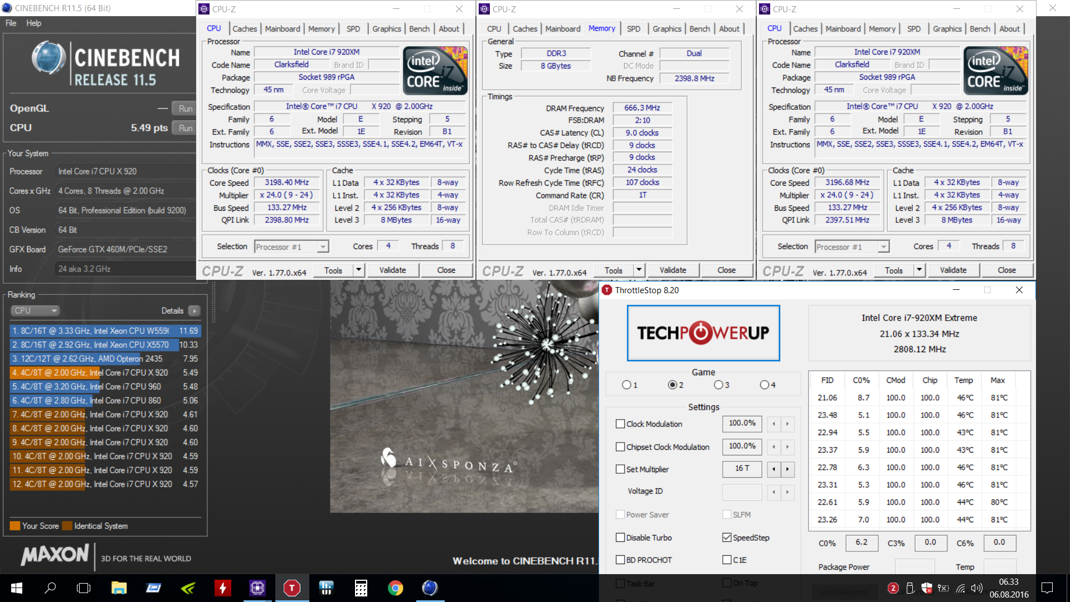Open File Explorer from the taskbar
Image resolution: width=1070 pixels, height=602 pixels.
(119, 588)
